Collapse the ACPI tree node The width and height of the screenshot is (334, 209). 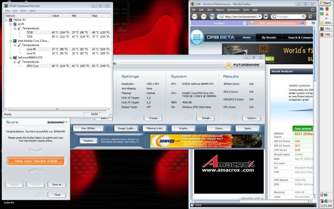coord(10,24)
